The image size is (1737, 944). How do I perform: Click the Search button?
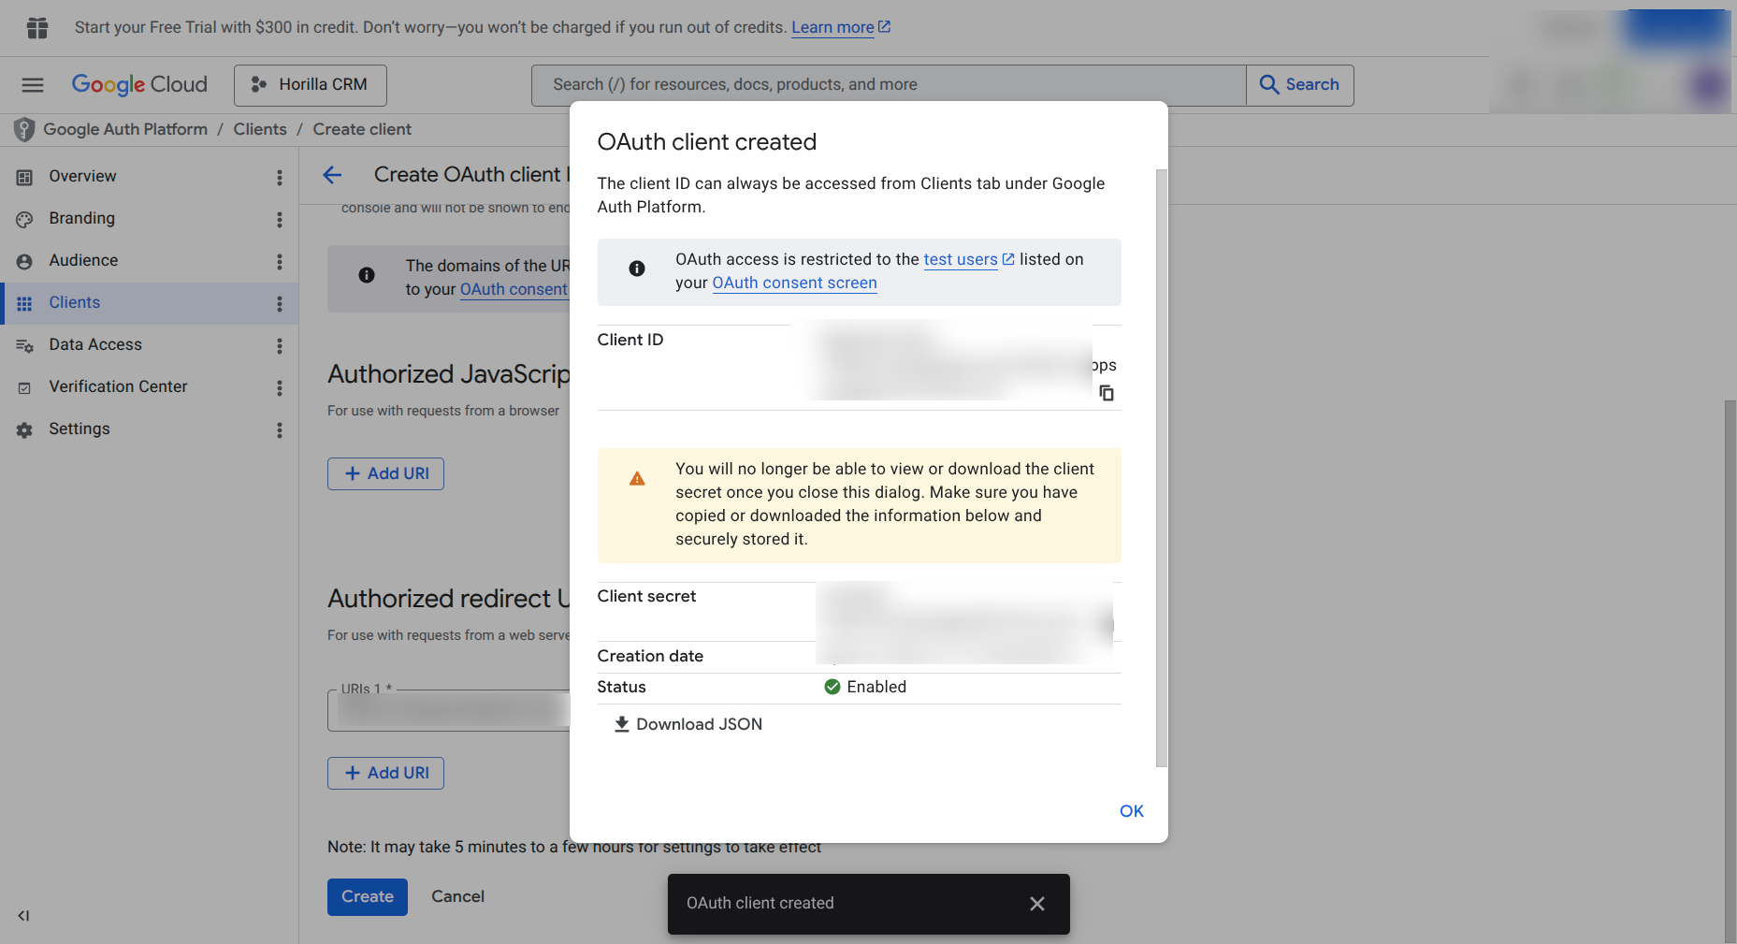coord(1300,85)
